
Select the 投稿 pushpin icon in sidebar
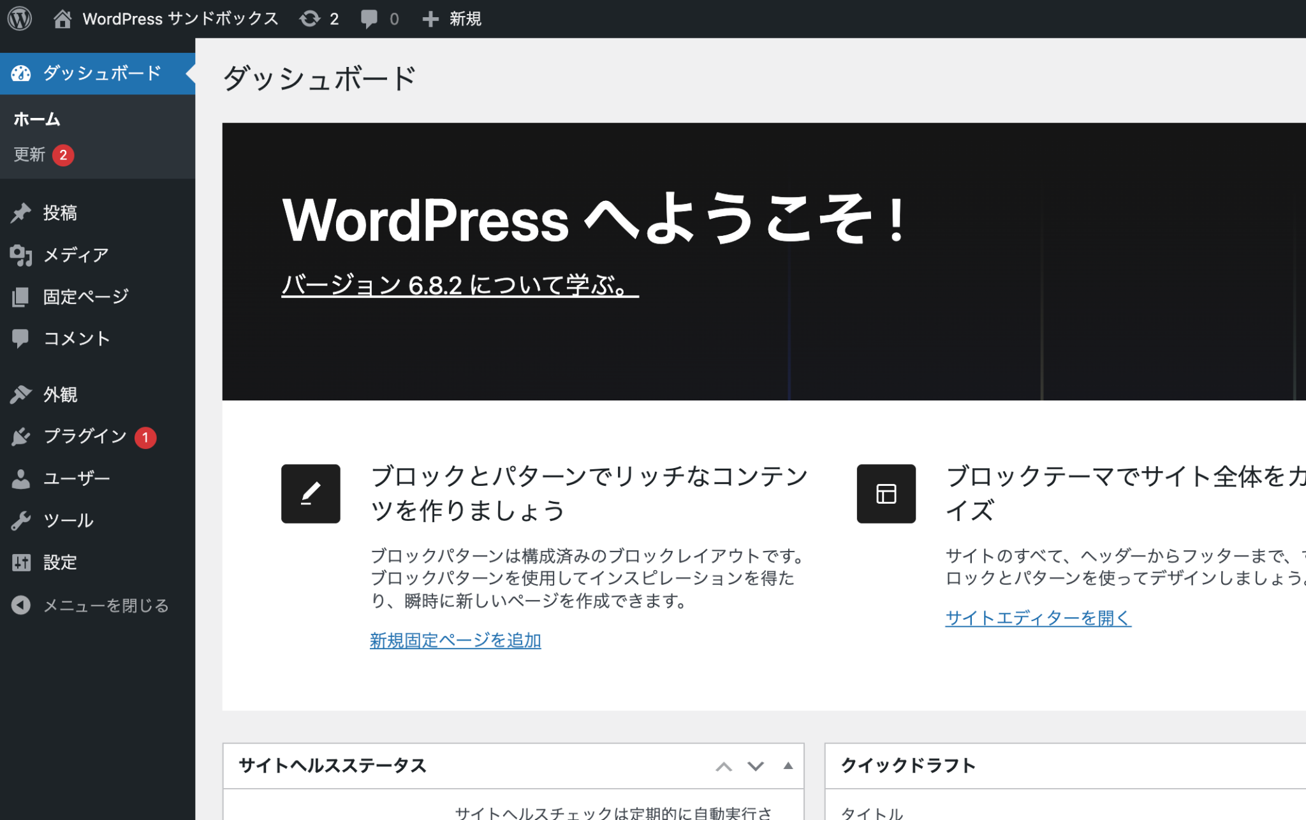[x=21, y=212]
